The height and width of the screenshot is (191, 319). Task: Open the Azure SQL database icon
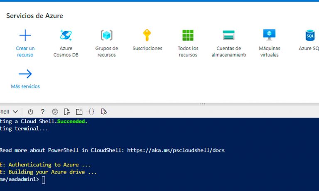tap(310, 35)
